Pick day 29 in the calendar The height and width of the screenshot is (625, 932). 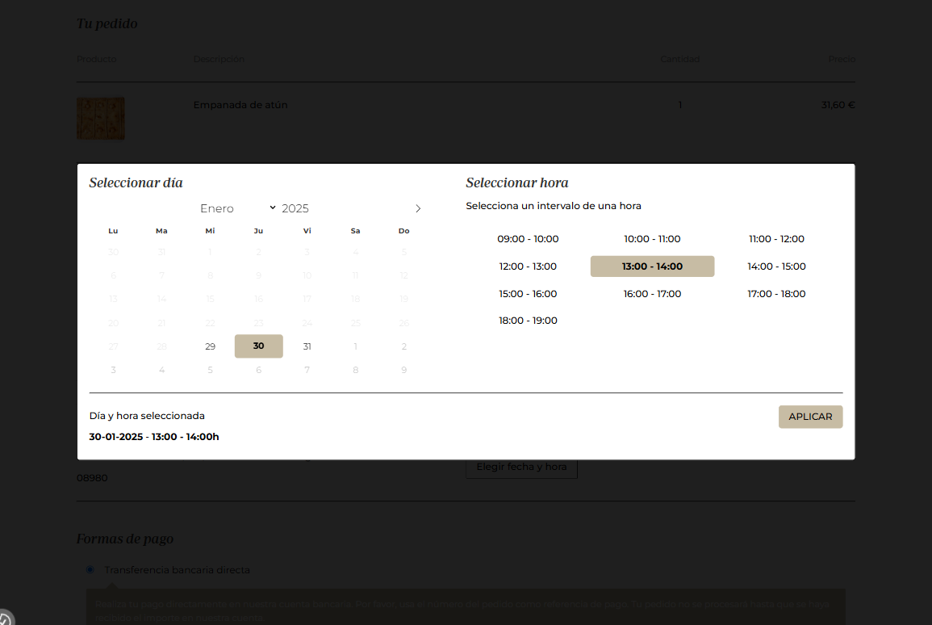210,346
